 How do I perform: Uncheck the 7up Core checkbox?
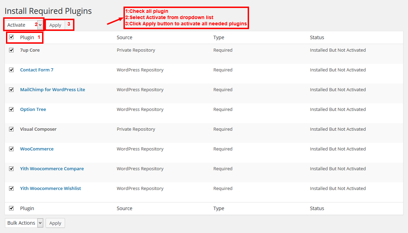pos(11,50)
